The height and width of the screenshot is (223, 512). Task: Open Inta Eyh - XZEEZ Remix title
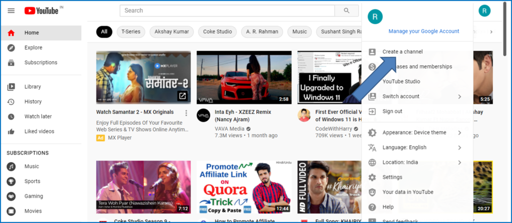pyautogui.click(x=243, y=115)
